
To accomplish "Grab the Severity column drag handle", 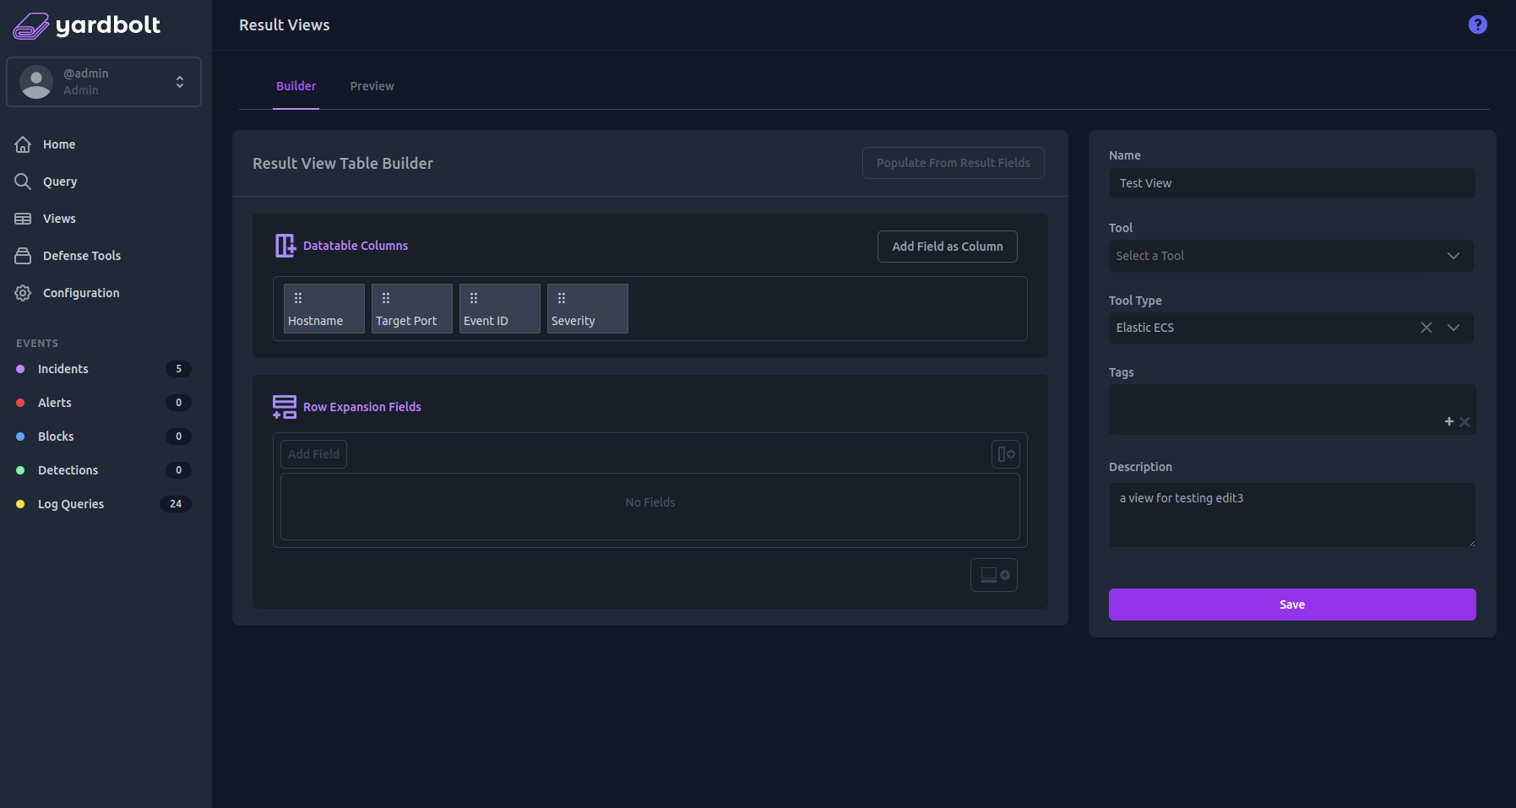I will (x=562, y=298).
